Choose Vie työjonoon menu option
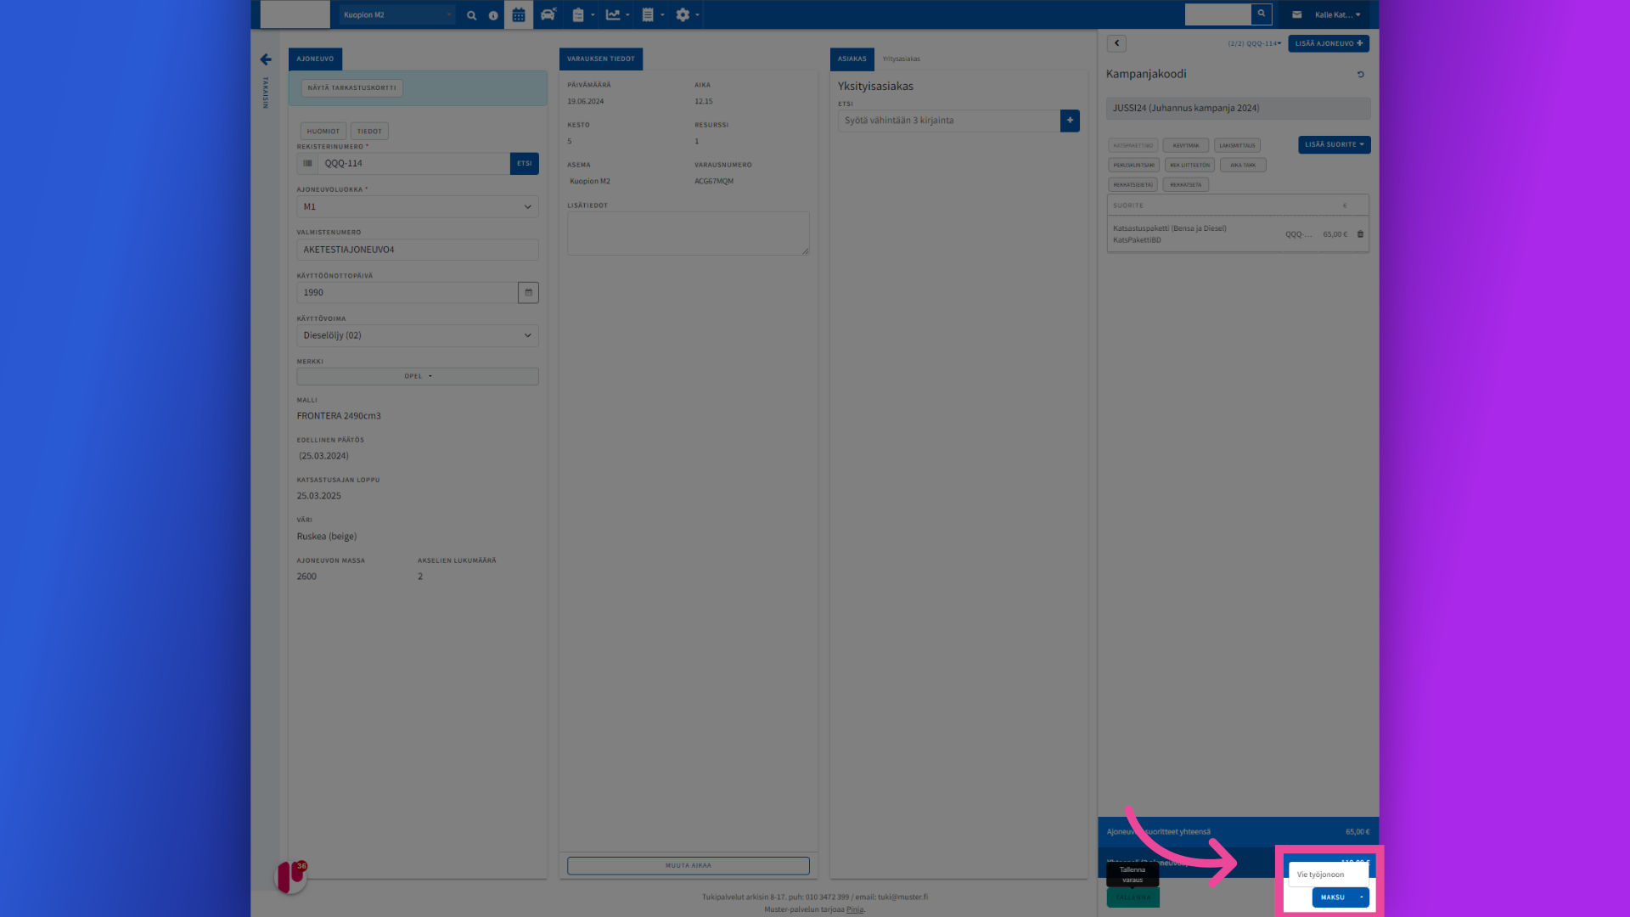 coord(1328,875)
